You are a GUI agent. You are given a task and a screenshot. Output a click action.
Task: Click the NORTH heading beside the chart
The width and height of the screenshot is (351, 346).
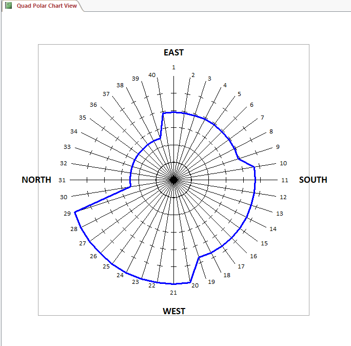[36, 180]
